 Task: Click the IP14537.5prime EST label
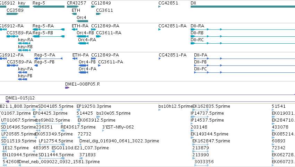click(207, 120)
